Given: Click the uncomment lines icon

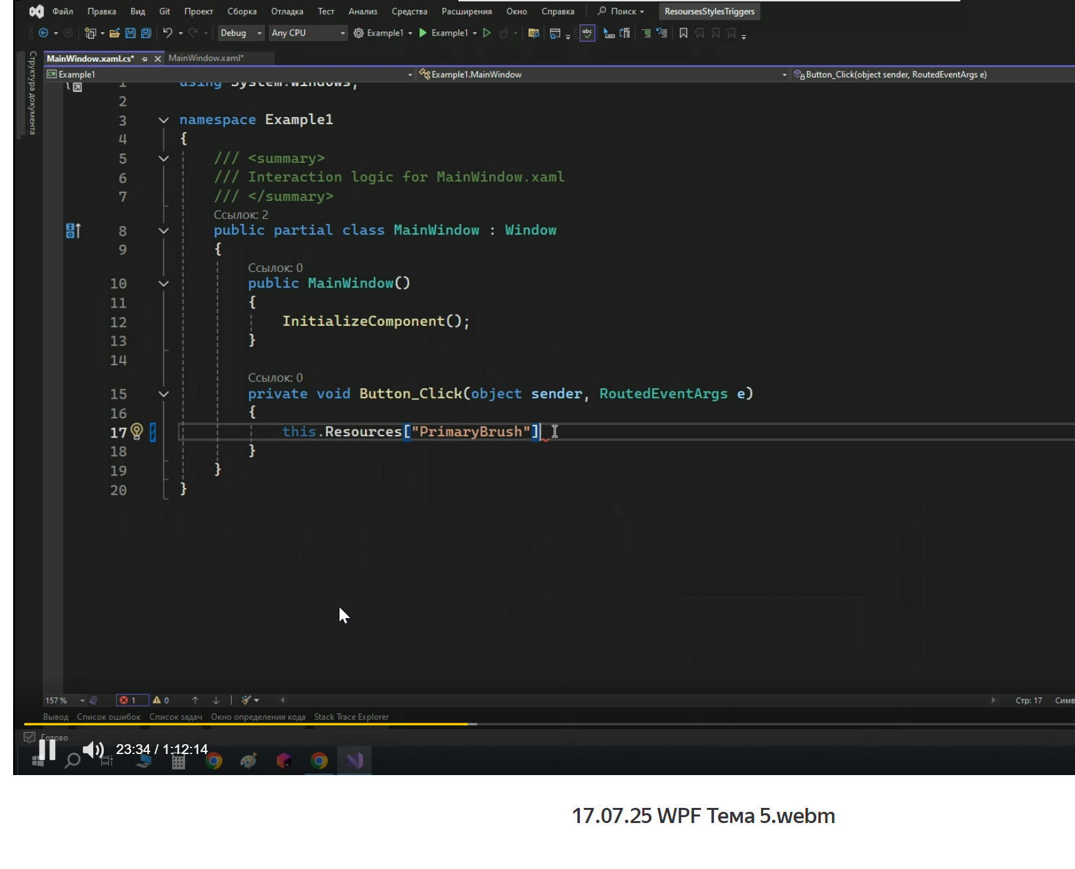Looking at the screenshot, I should (662, 33).
